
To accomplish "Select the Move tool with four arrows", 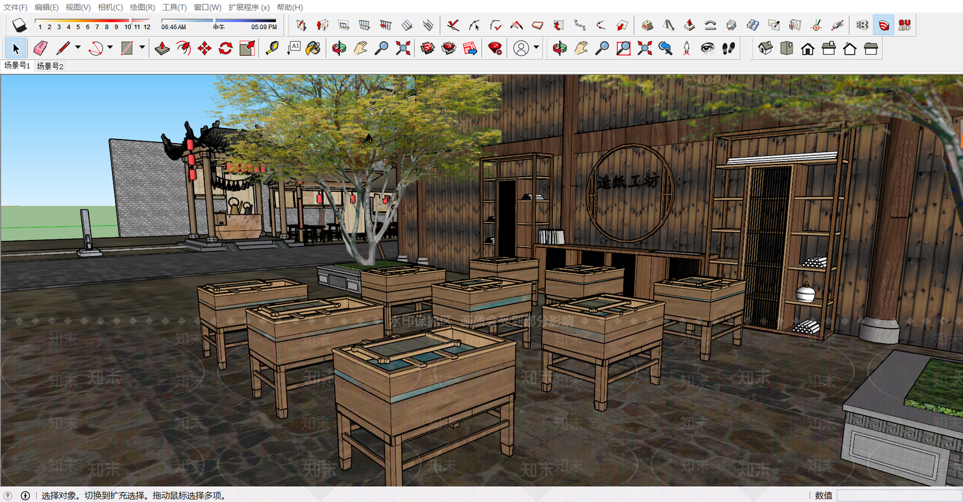I will [205, 49].
